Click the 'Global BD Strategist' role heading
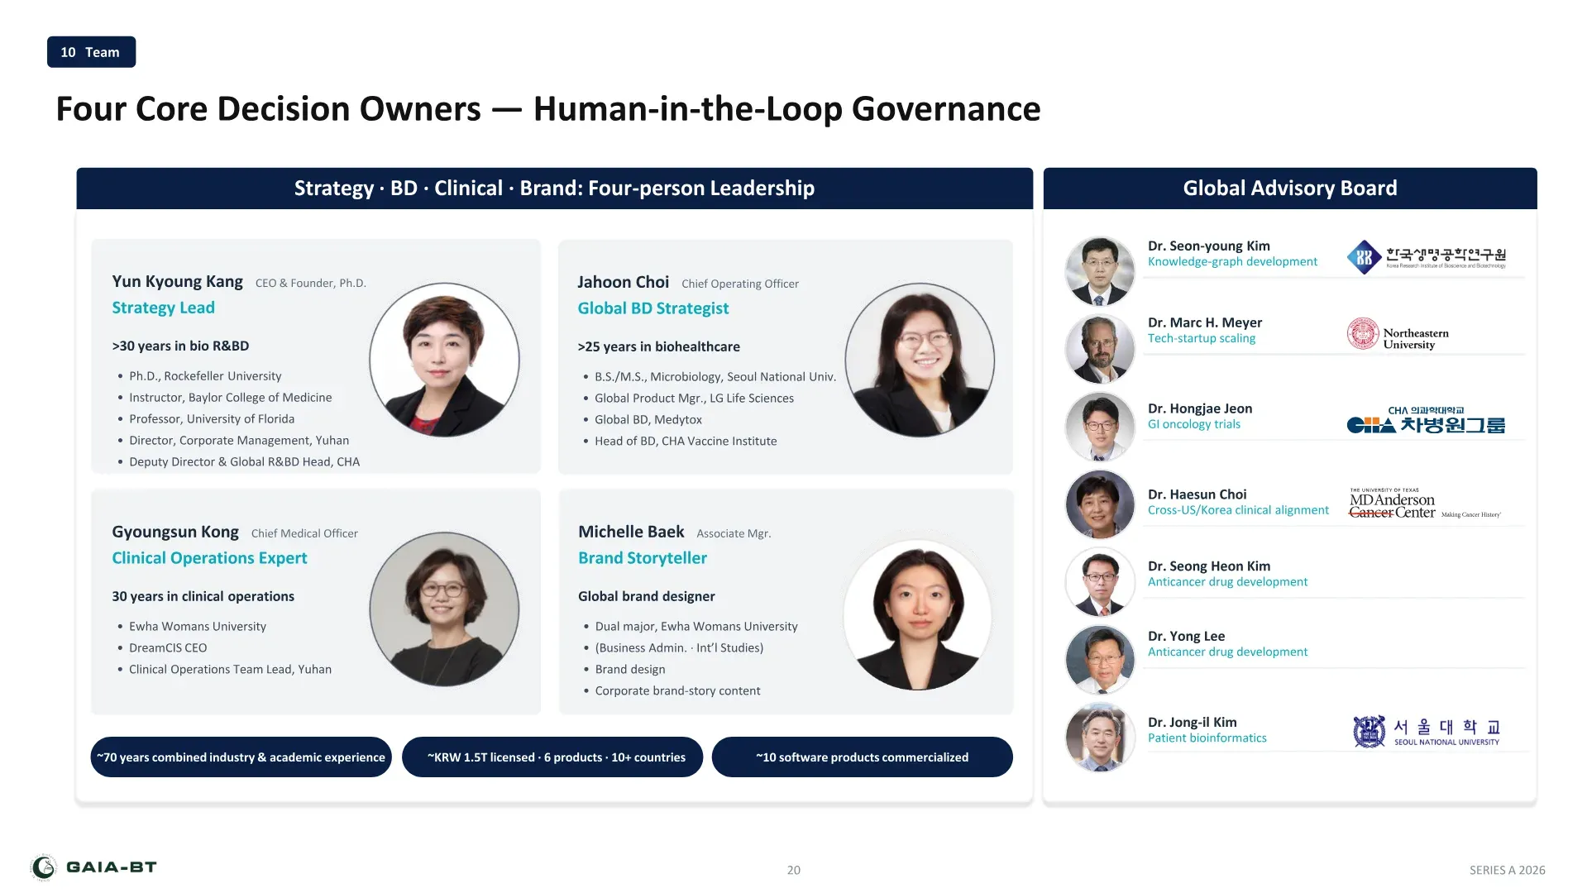This screenshot has width=1587, height=893. pyautogui.click(x=653, y=308)
